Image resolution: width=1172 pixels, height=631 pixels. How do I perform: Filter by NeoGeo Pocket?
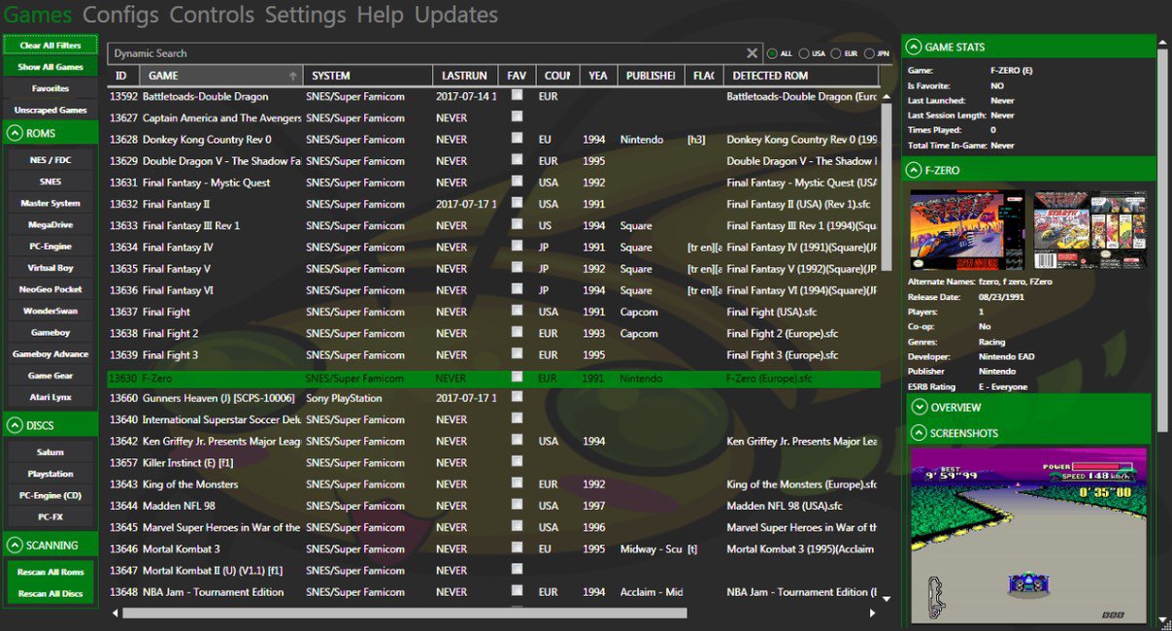pos(50,289)
